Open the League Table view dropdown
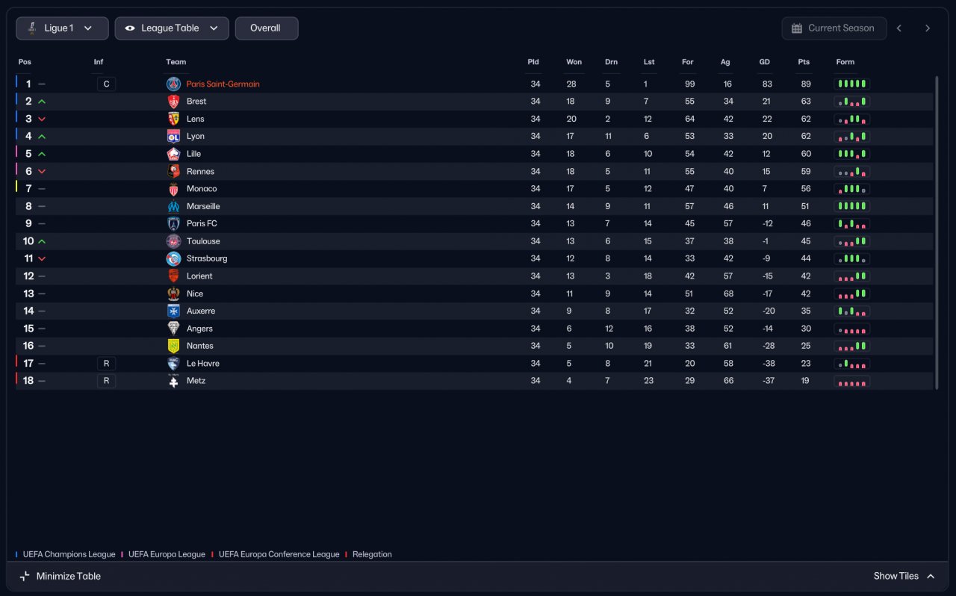956x596 pixels. (x=172, y=28)
